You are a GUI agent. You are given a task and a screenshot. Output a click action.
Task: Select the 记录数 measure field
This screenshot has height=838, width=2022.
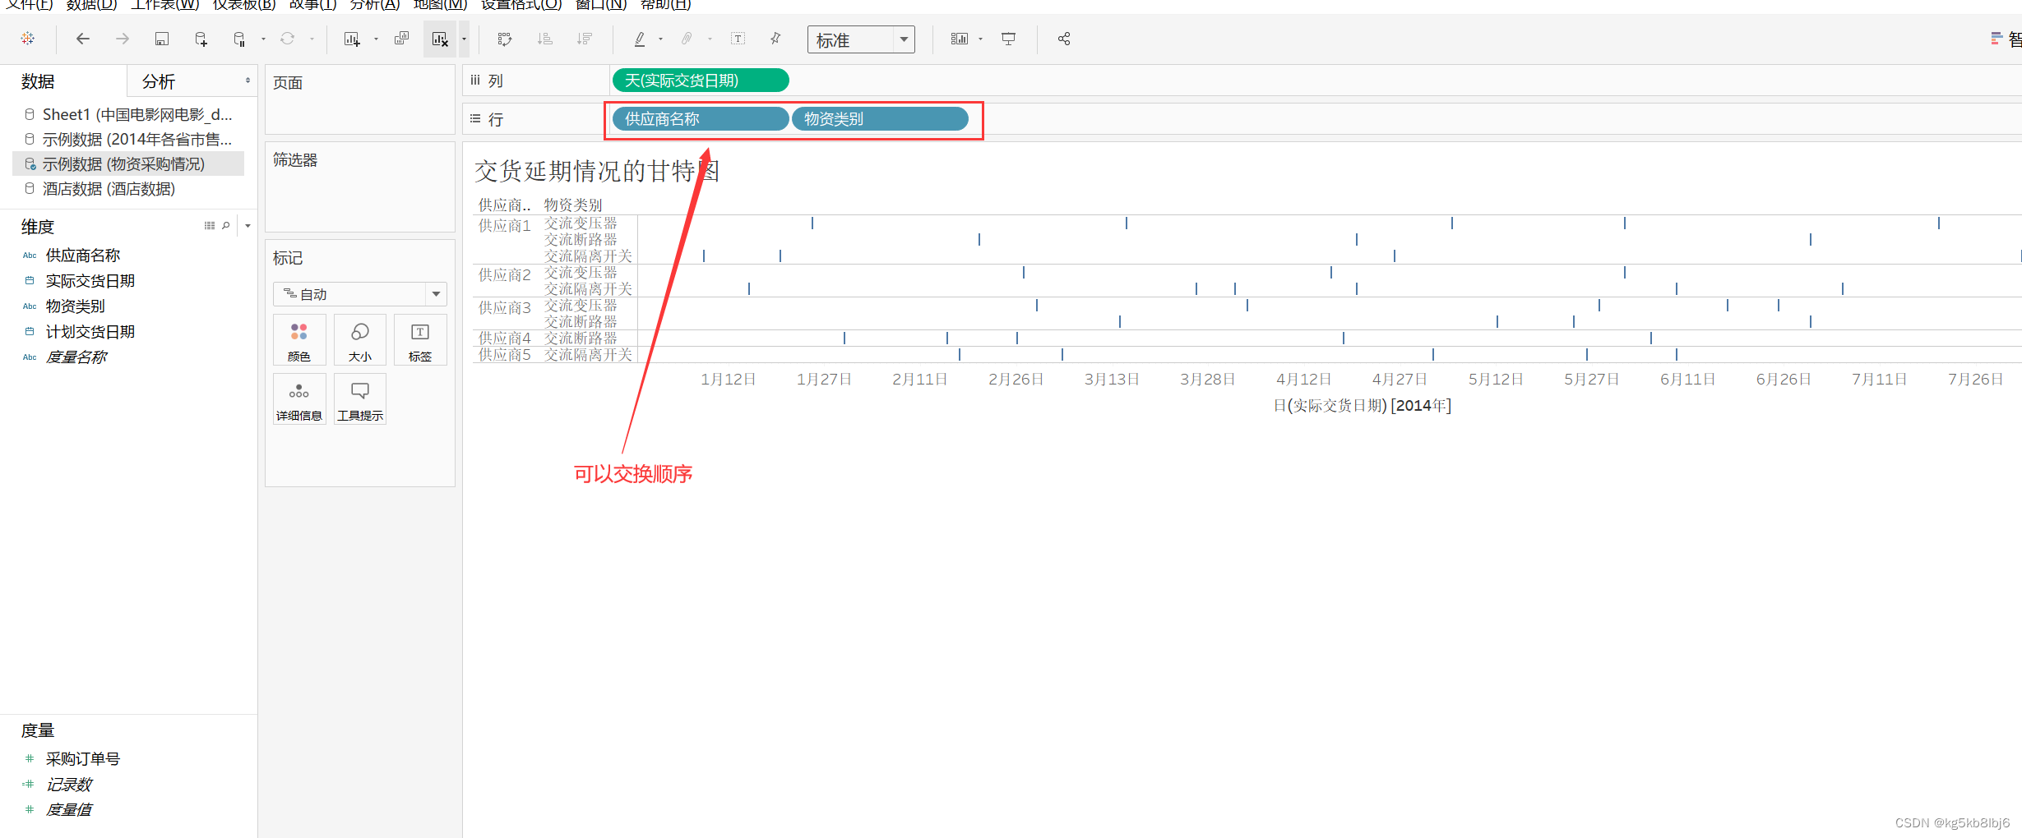pyautogui.click(x=69, y=785)
